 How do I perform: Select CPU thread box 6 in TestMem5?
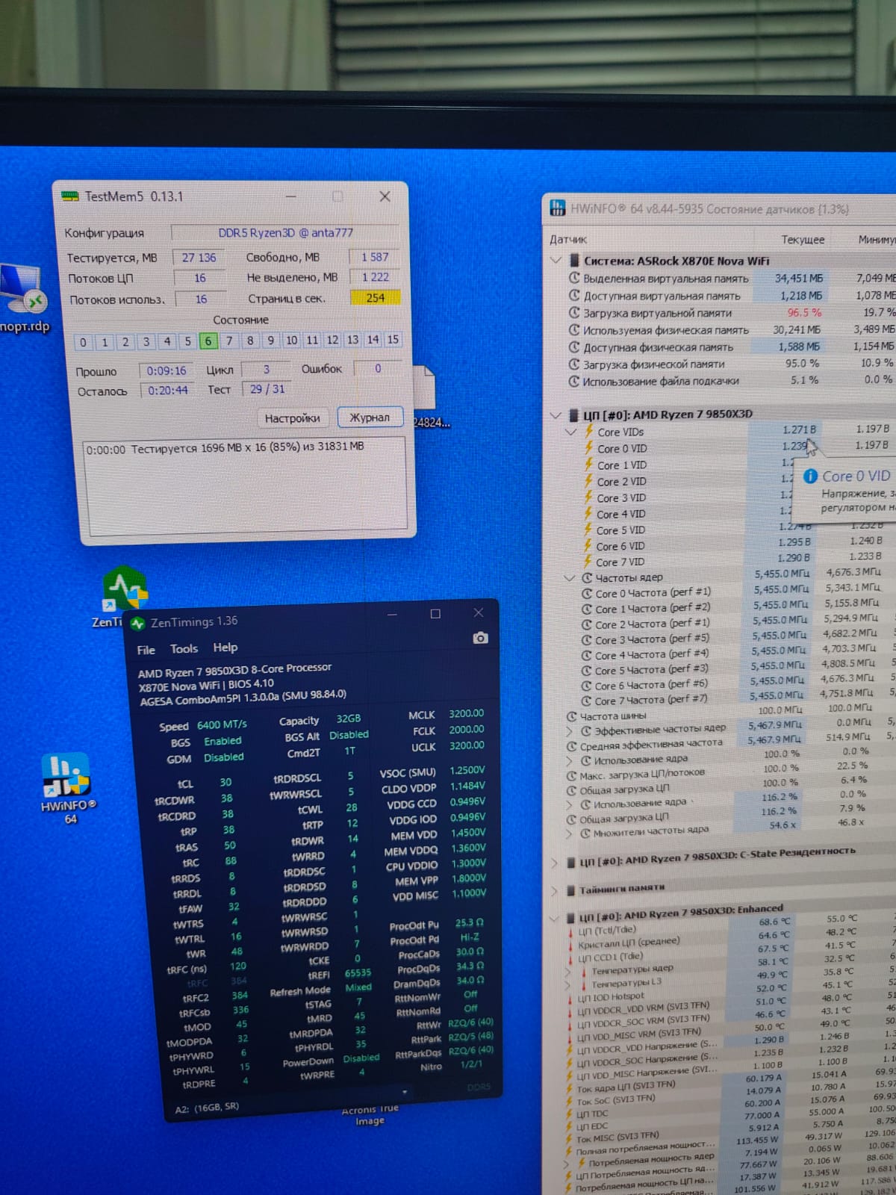click(208, 341)
